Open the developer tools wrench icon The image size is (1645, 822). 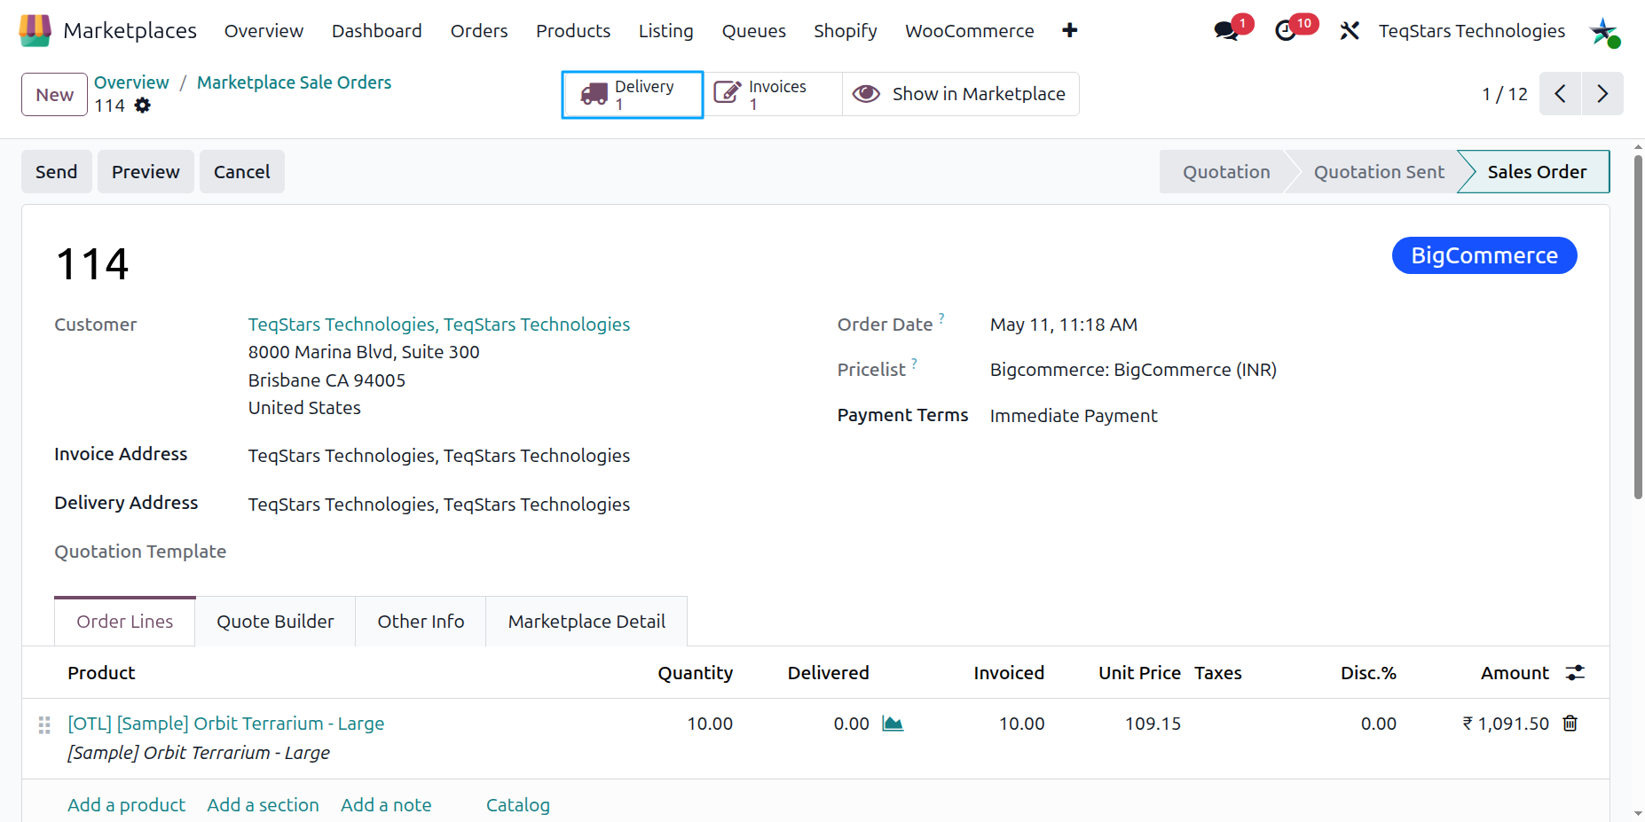pyautogui.click(x=1350, y=31)
